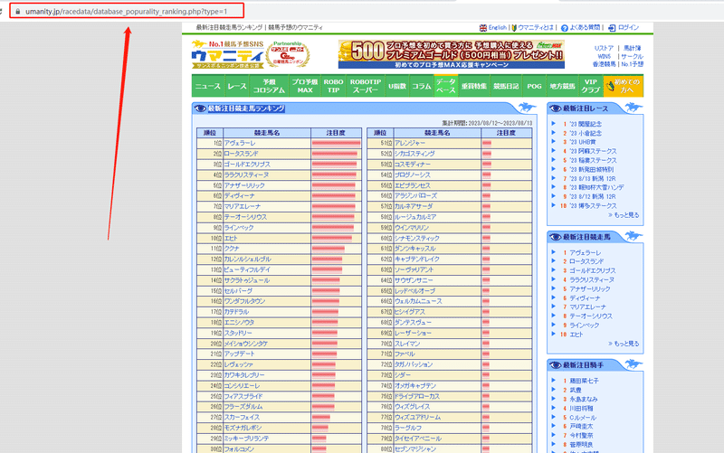The height and width of the screenshot is (453, 724).
Task: Open jockey C.ルメール in 最新注目騎手
Action: pos(582,418)
